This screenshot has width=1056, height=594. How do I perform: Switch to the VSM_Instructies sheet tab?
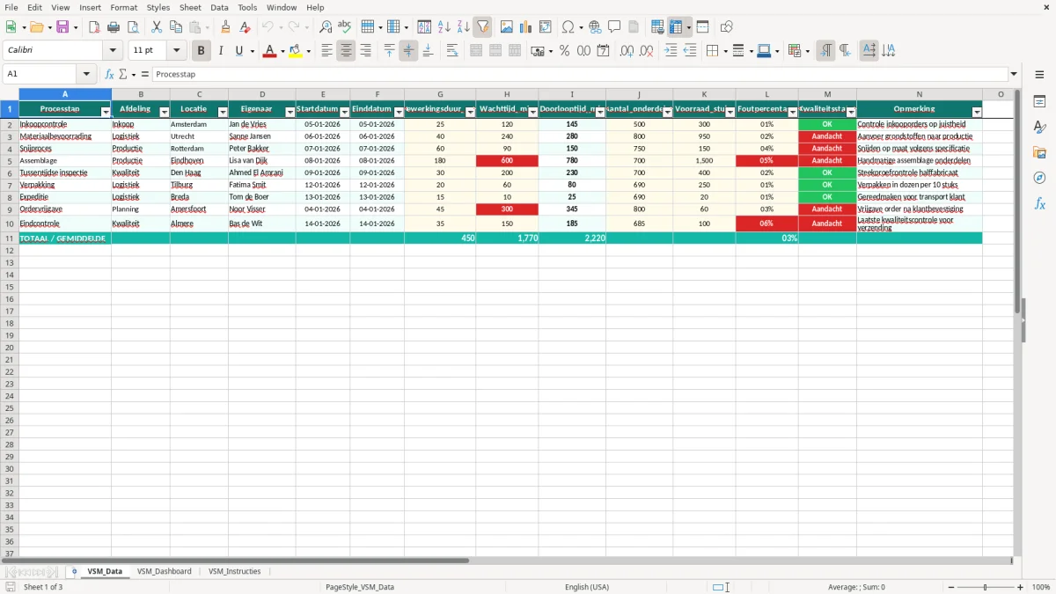click(x=235, y=571)
